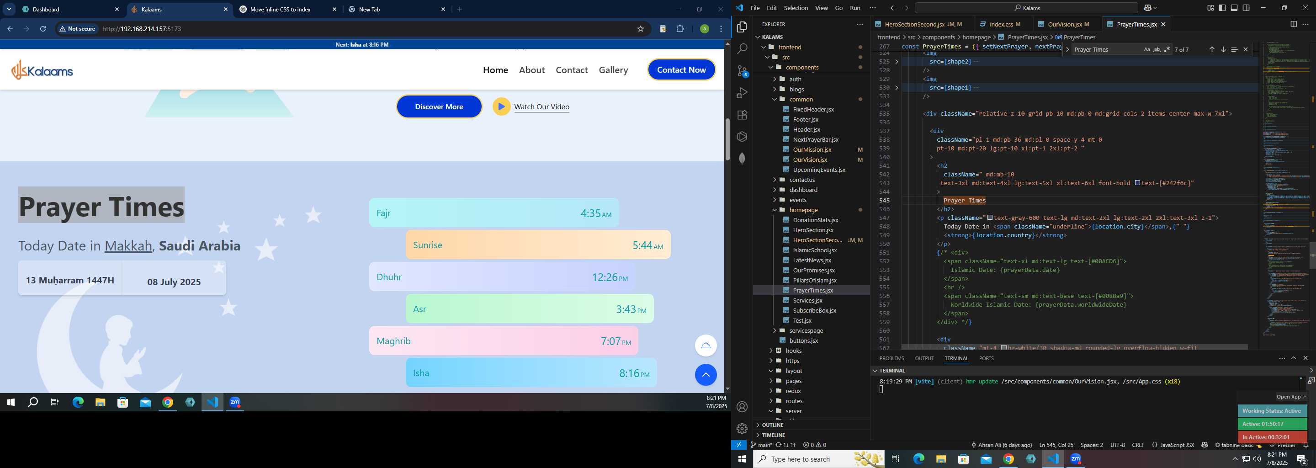The image size is (1316, 468).
Task: Switch to the index.css editor tab
Action: click(x=1003, y=25)
